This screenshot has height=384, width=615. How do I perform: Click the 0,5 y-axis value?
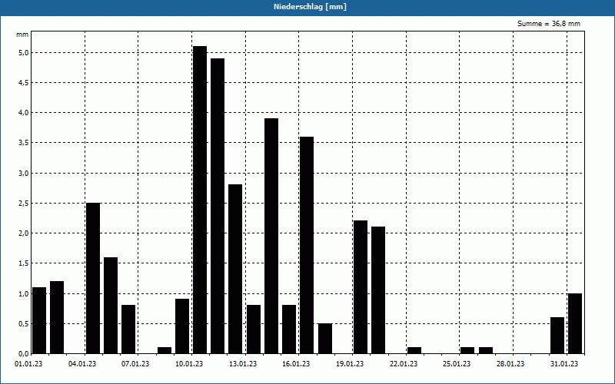click(24, 323)
